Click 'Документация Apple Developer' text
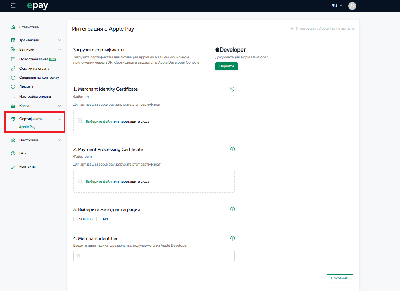The height and width of the screenshot is (291, 400). (x=241, y=57)
